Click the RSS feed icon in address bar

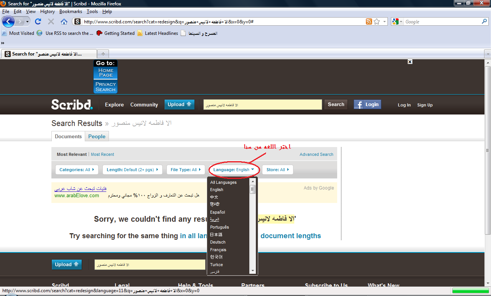(369, 22)
